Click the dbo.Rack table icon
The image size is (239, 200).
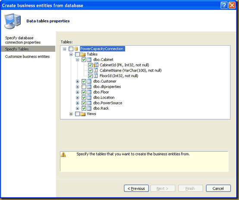point(89,109)
